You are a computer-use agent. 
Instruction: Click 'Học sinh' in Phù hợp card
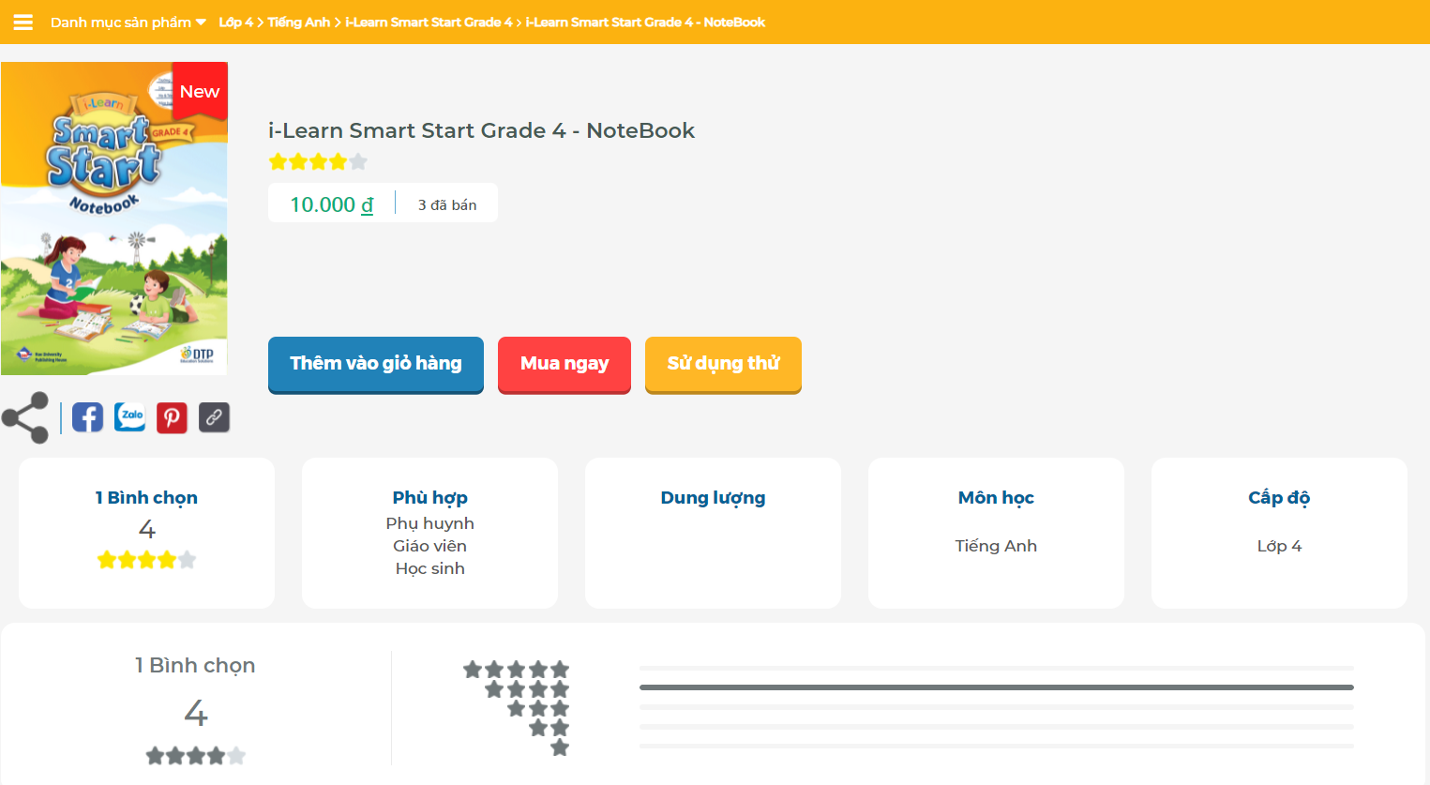click(430, 568)
